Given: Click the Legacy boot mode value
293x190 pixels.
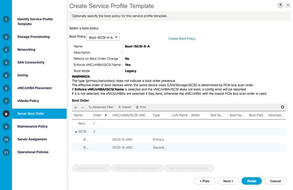Looking at the screenshot, I should click(x=131, y=71).
